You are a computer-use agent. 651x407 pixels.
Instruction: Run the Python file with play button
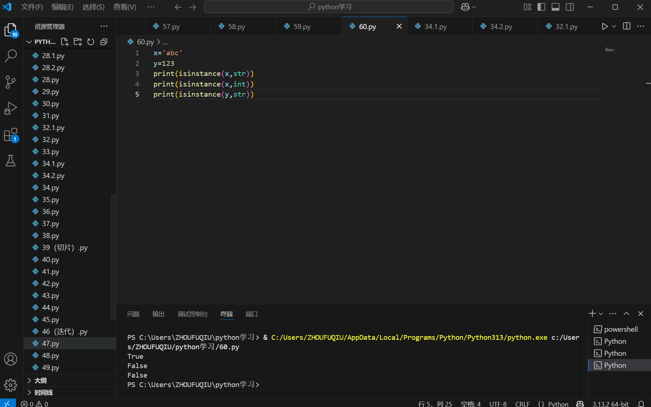point(604,27)
